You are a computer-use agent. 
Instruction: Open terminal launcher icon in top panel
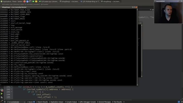point(30,1)
